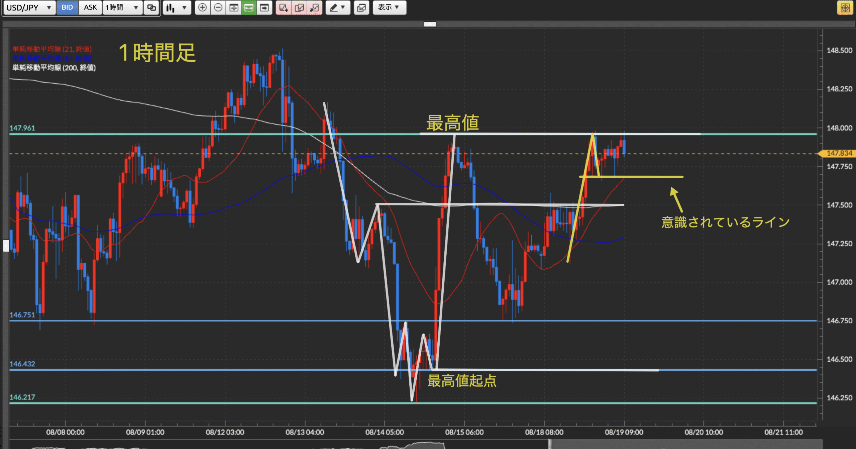
Task: Open the candlestick chart type dropdown
Action: tap(177, 7)
